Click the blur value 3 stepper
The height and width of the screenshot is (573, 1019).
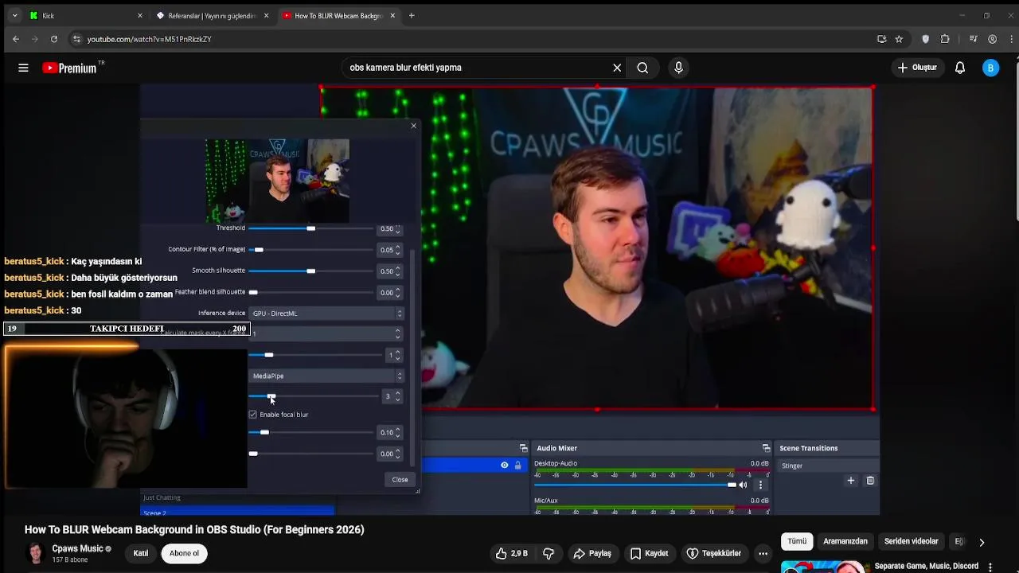coord(398,396)
